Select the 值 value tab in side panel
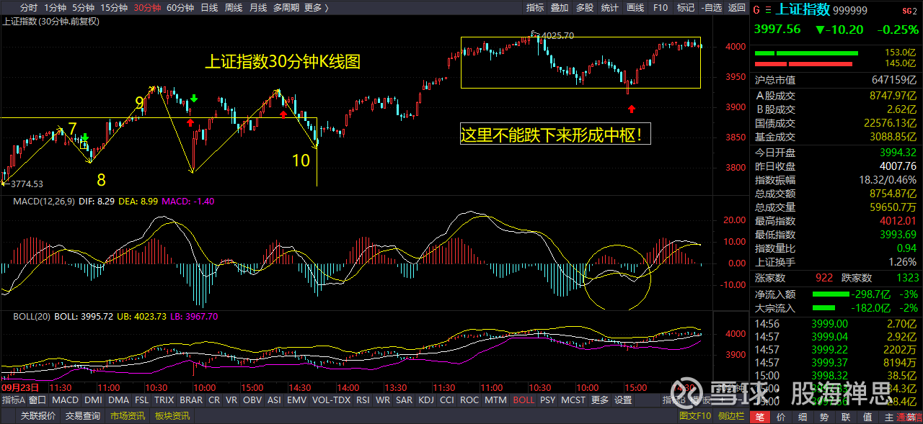923x424 pixels. click(868, 418)
